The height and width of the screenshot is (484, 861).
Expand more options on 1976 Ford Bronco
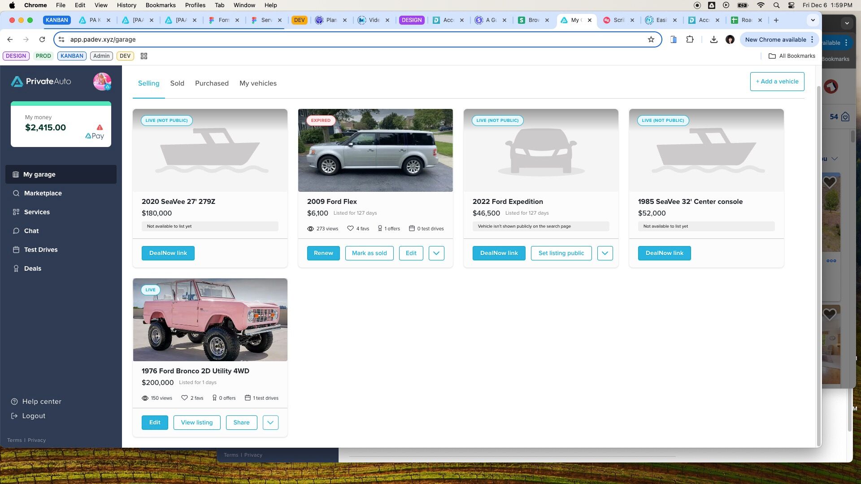coord(270,423)
